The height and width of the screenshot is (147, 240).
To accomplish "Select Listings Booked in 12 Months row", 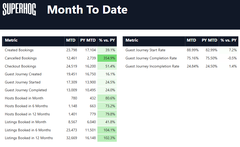I will (x=29, y=138).
